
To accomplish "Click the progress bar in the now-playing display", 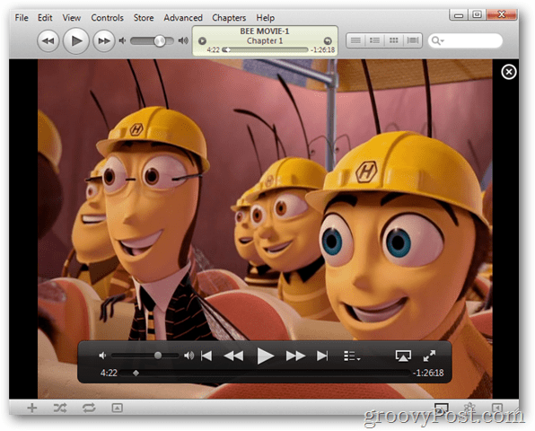I will [x=265, y=49].
